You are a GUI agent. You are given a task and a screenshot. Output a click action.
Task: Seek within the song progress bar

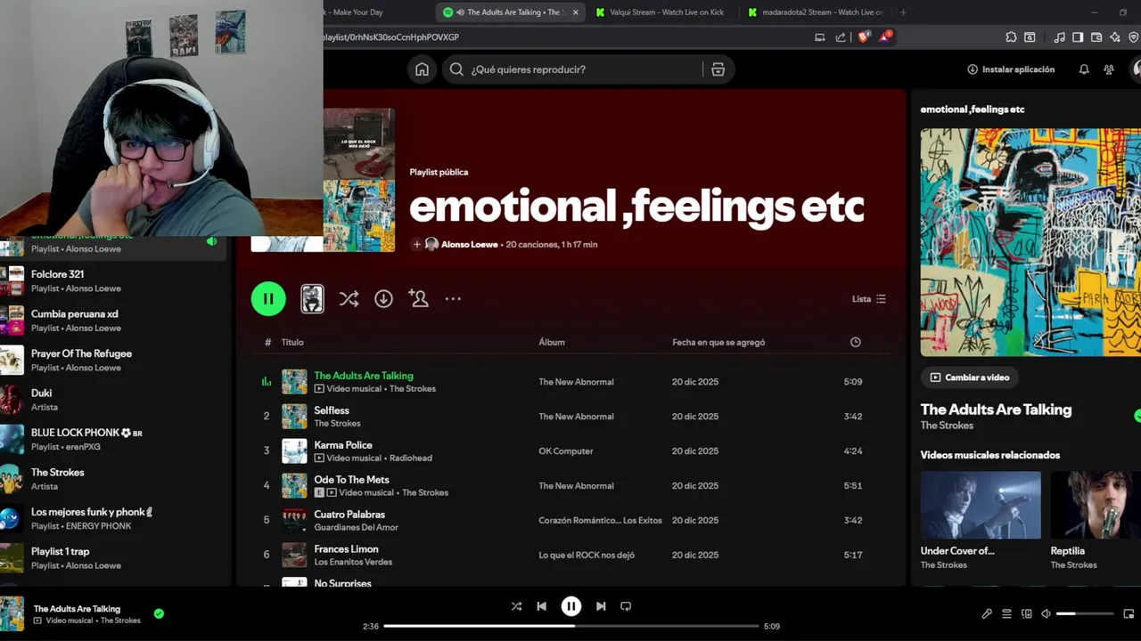point(571,626)
